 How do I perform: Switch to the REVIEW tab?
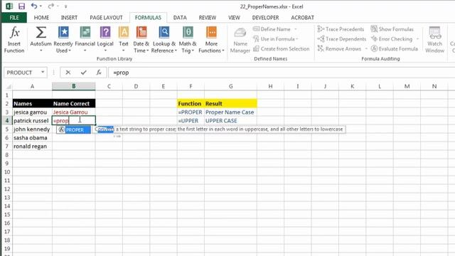(x=207, y=18)
